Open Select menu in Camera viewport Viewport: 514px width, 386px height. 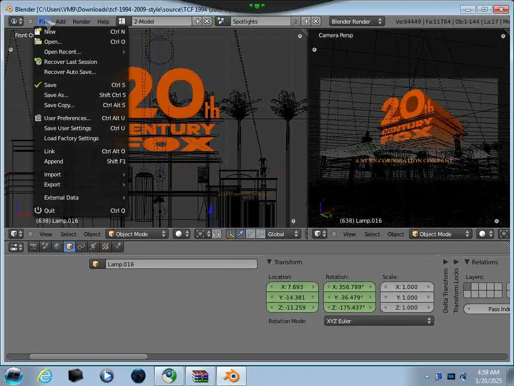(x=372, y=234)
